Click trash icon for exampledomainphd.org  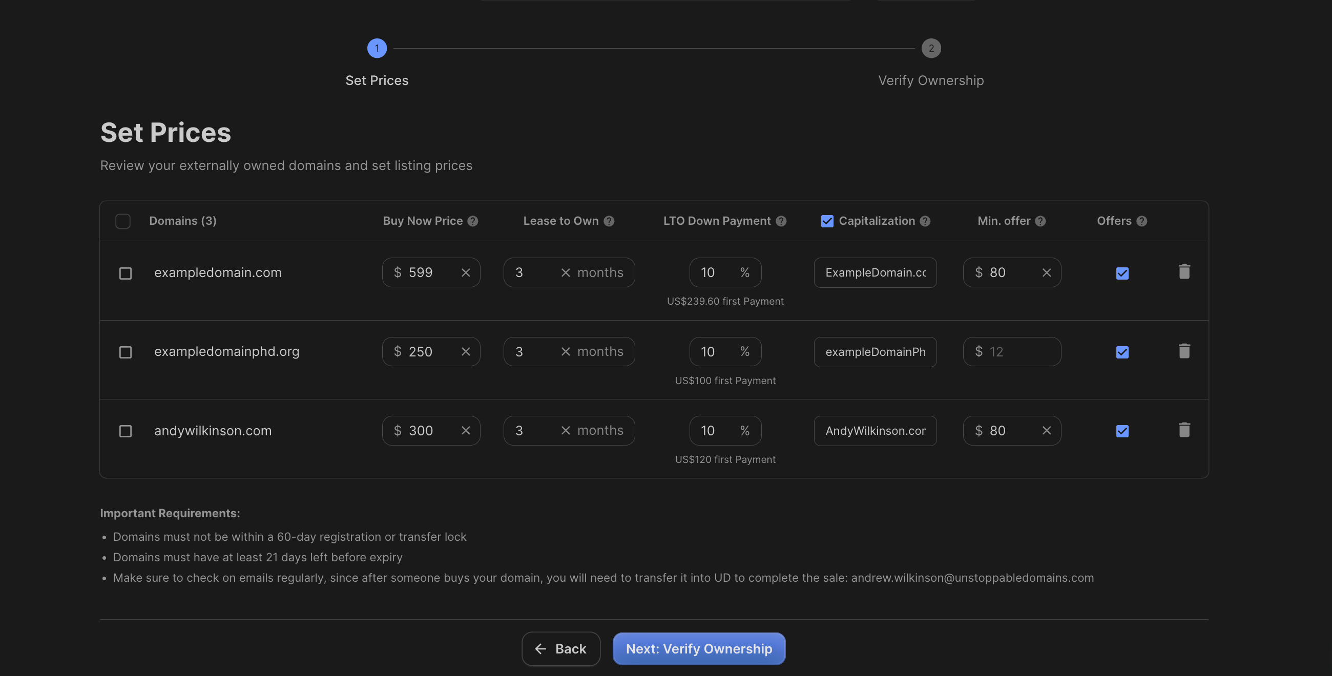tap(1184, 351)
